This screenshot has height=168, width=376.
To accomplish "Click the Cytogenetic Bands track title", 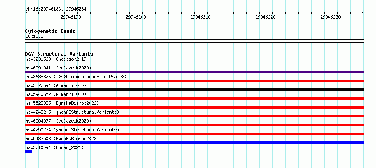I will 50,31.
